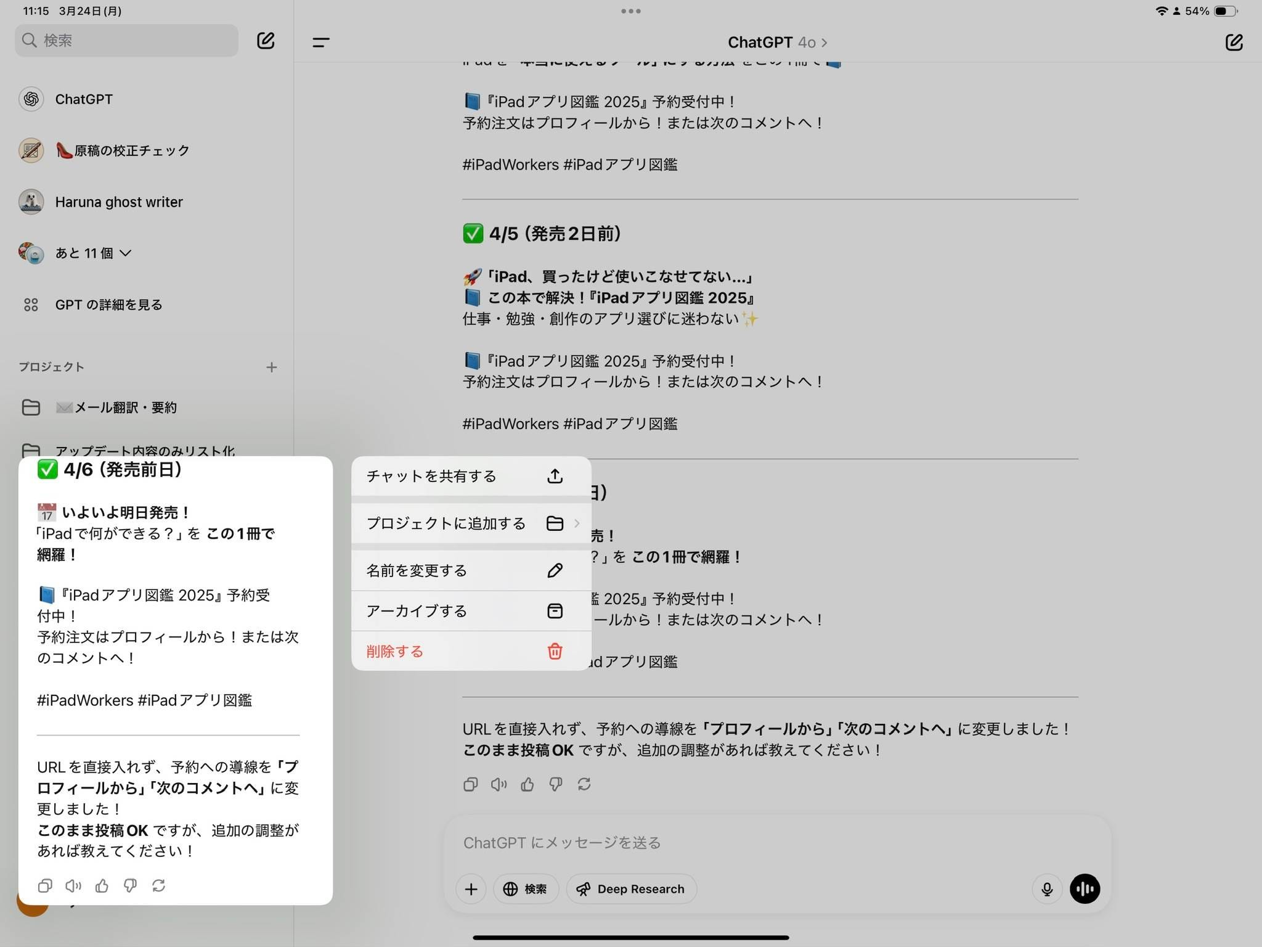1262x947 pixels.
Task: Click archive box icon in context menu
Action: pos(555,611)
